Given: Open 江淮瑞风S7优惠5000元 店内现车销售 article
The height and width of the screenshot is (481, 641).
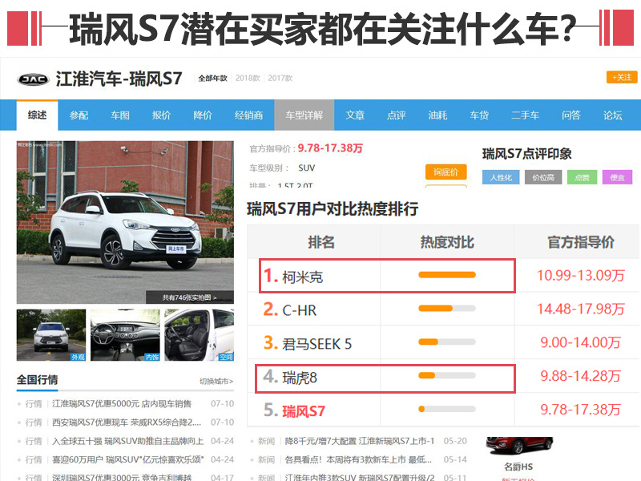Looking at the screenshot, I should pos(122,404).
